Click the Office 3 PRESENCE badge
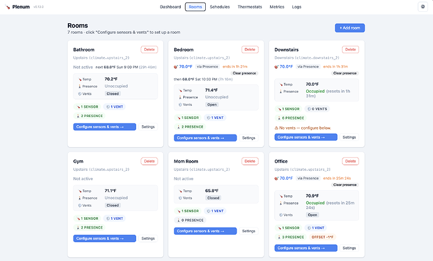 click(291, 237)
